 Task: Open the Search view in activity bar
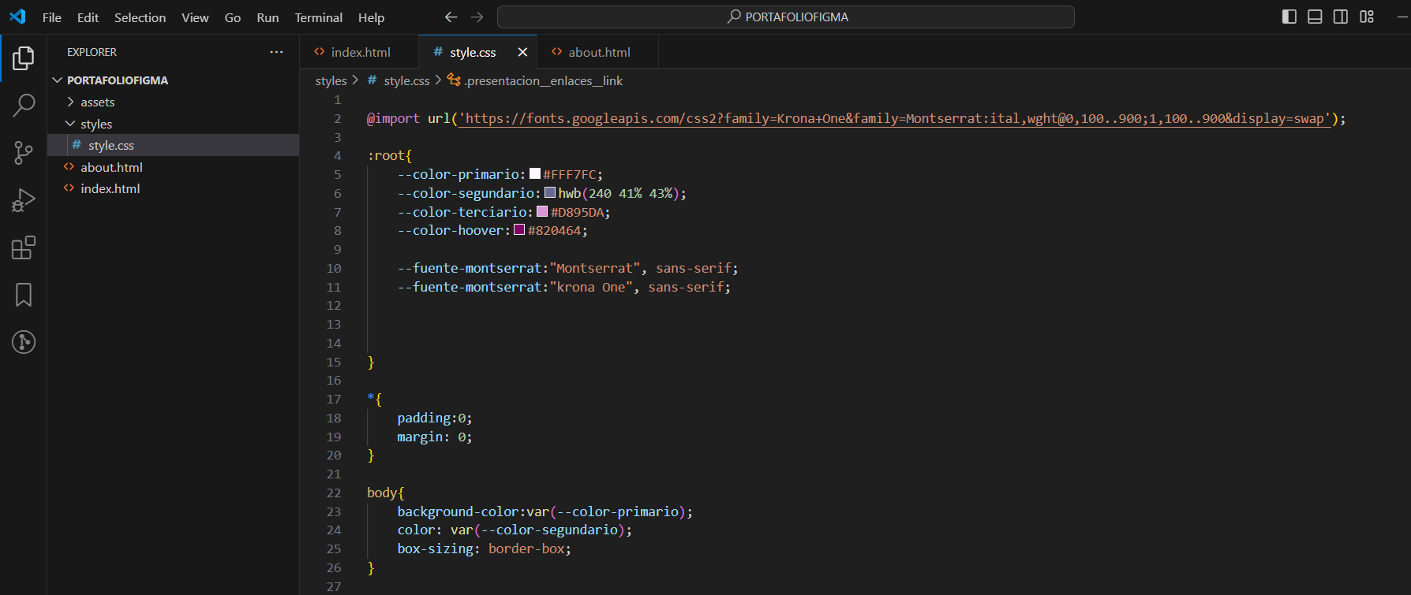pyautogui.click(x=24, y=105)
